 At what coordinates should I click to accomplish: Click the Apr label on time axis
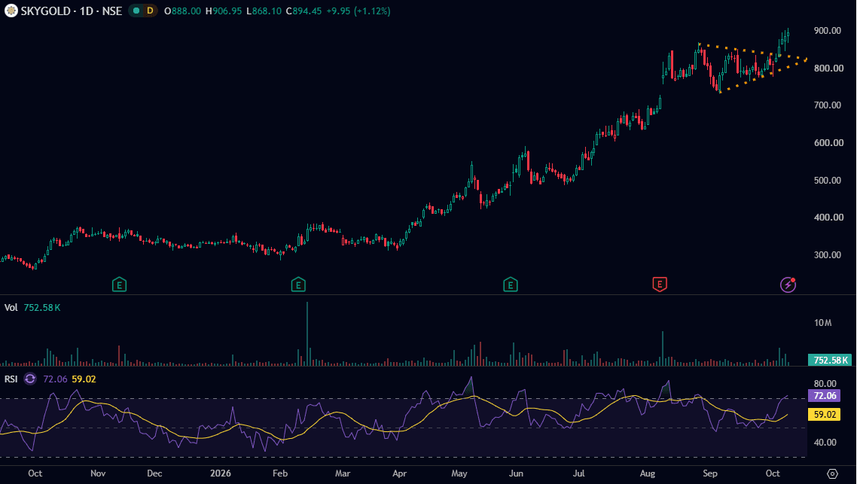click(x=400, y=473)
